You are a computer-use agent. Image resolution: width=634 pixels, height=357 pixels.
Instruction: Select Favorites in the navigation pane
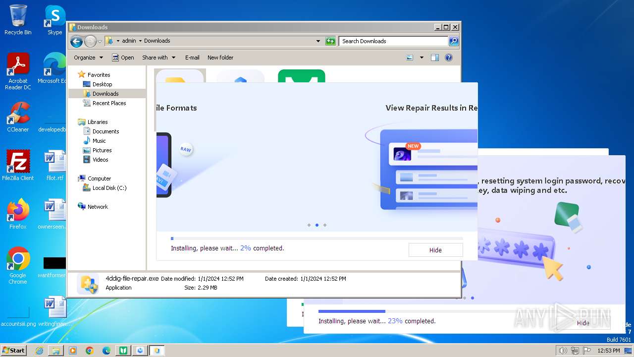click(x=99, y=75)
